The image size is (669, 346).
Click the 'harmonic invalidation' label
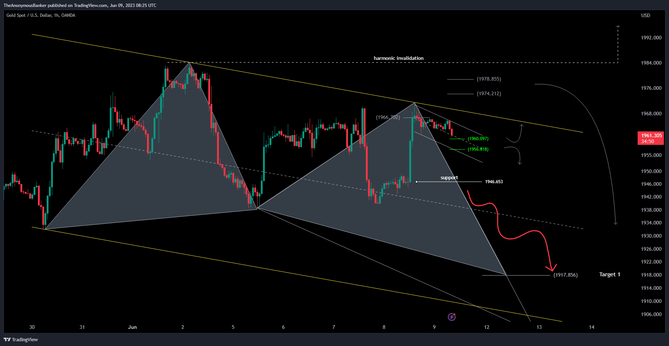click(398, 58)
